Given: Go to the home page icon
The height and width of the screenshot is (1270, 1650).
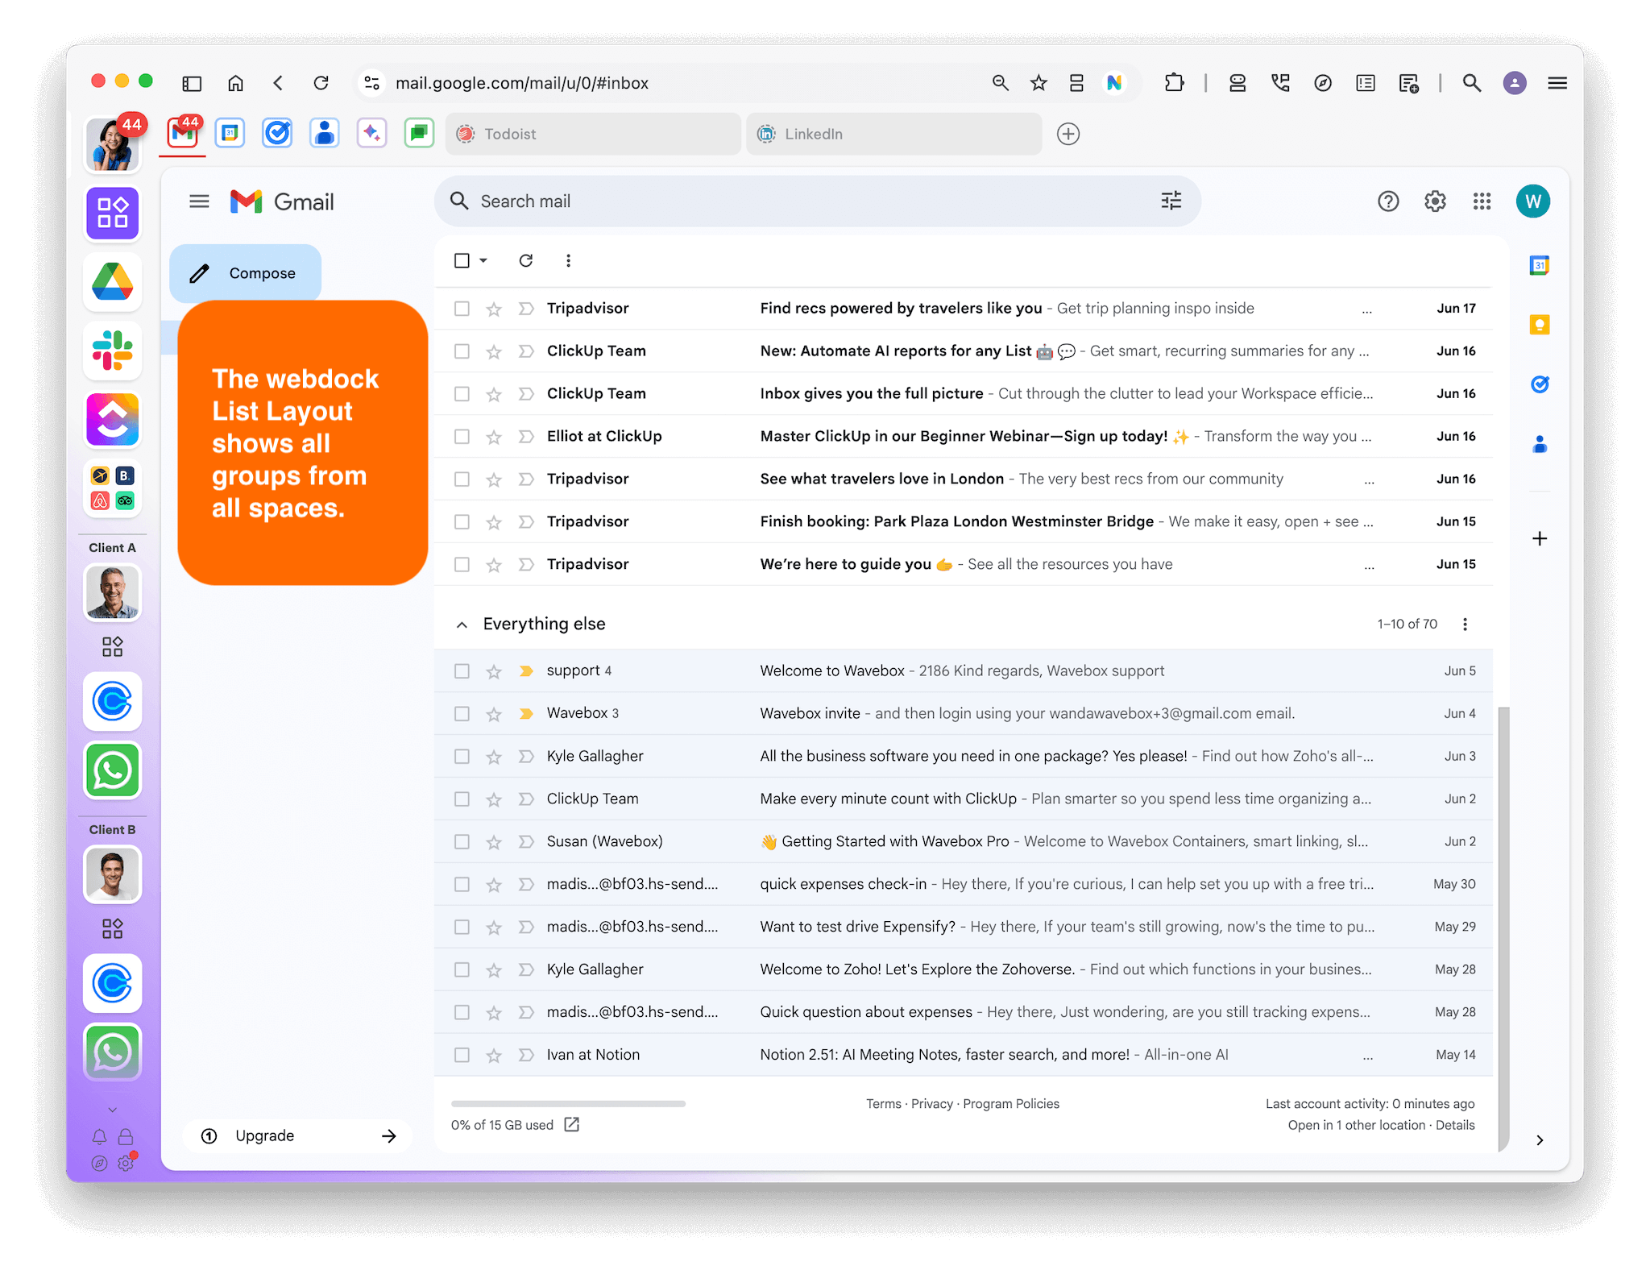Looking at the screenshot, I should pyautogui.click(x=235, y=83).
